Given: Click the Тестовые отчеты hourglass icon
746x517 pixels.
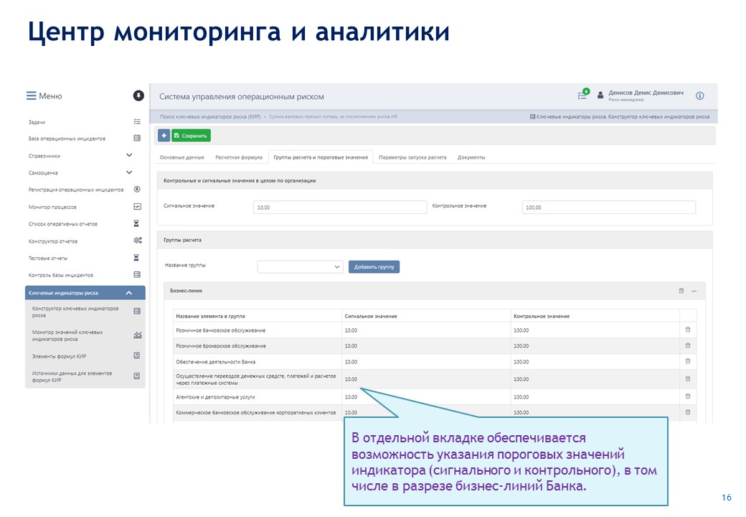Looking at the screenshot, I should pos(136,258).
